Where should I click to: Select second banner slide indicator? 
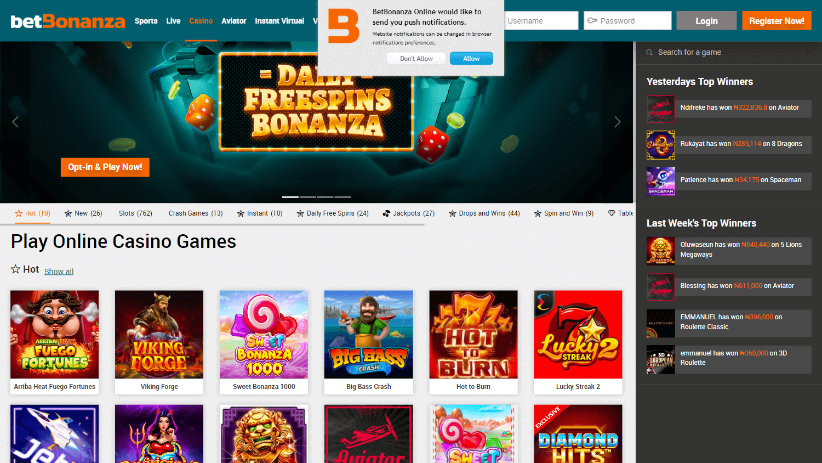308,197
